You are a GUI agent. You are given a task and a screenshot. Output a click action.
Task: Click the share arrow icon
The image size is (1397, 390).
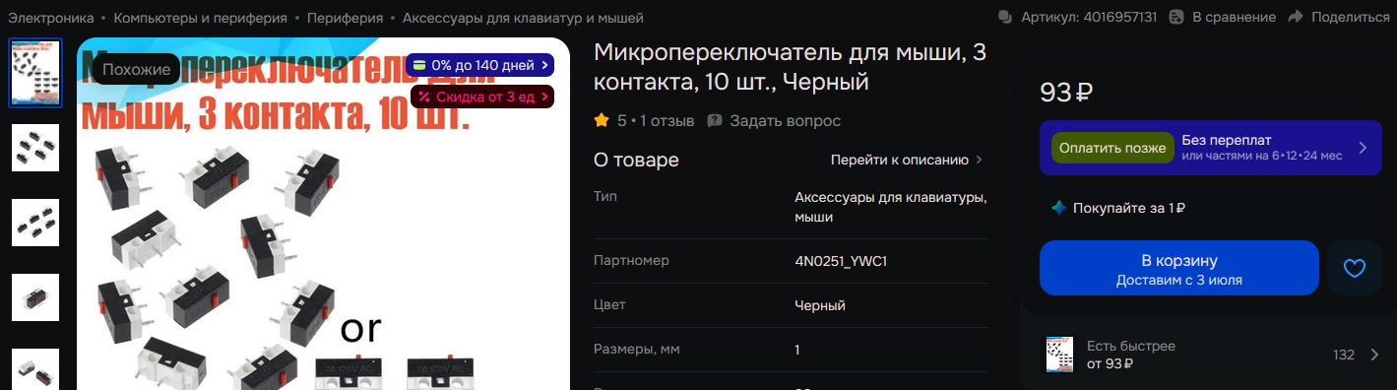coord(1296,17)
